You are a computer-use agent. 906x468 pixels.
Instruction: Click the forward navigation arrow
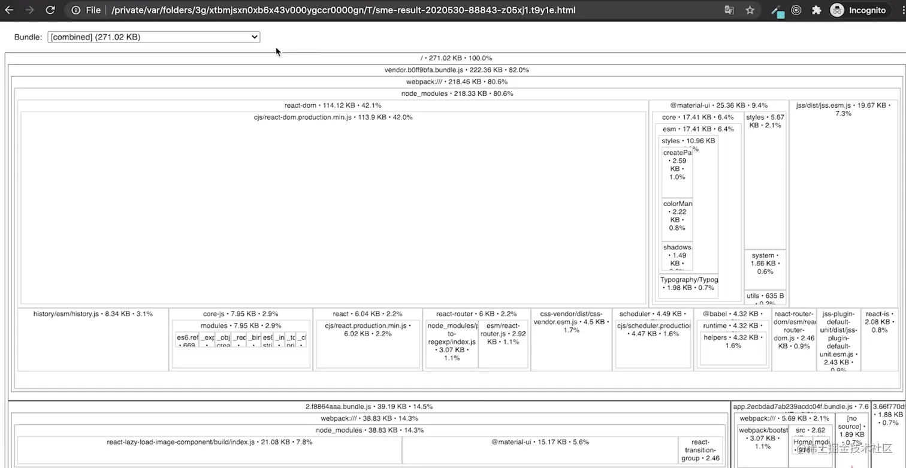(29, 10)
